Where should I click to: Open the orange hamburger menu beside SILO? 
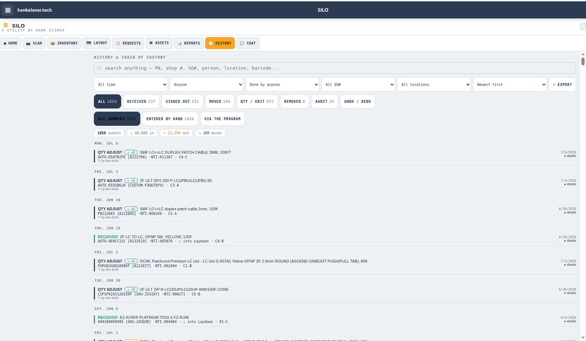[5, 25]
